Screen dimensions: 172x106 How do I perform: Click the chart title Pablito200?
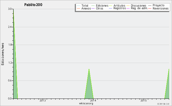[x=33, y=5]
